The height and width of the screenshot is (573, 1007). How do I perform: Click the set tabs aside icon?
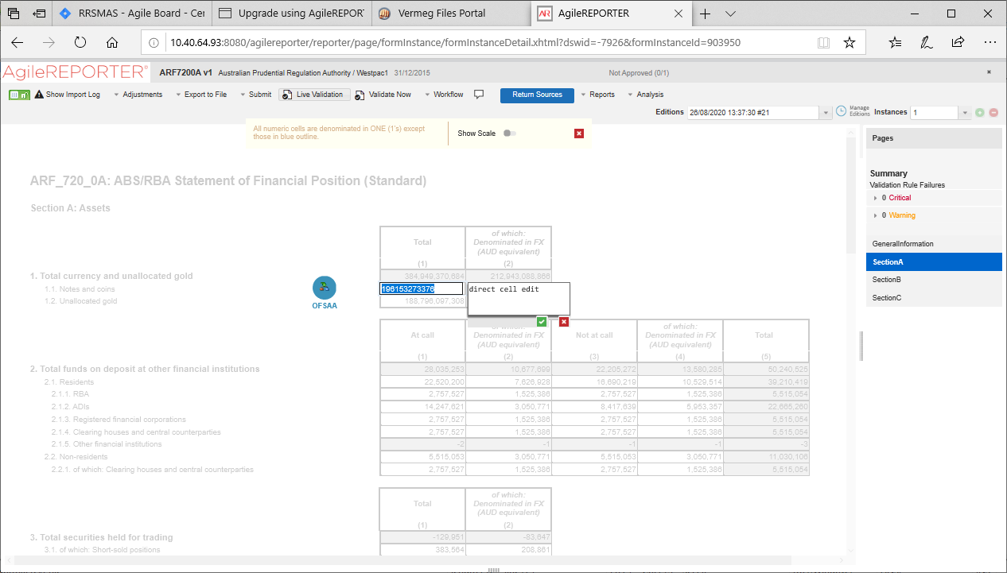[x=39, y=14]
